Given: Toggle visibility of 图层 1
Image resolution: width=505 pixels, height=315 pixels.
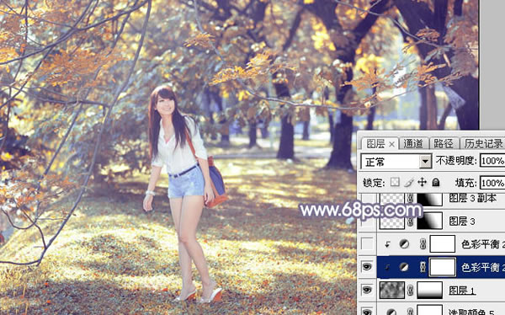Looking at the screenshot, I should pyautogui.click(x=367, y=290).
